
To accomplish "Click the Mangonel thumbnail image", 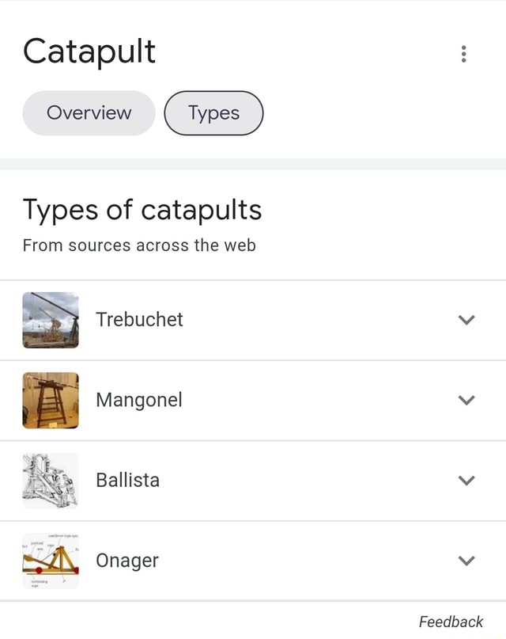I will click(x=51, y=400).
